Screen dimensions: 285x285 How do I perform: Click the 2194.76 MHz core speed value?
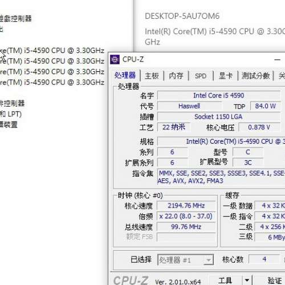(x=186, y=206)
